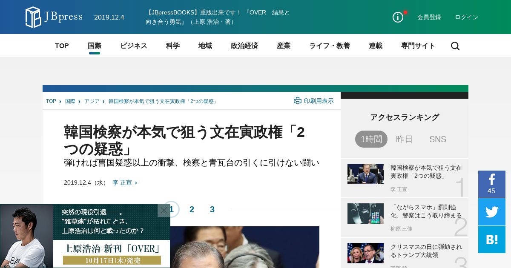The width and height of the screenshot is (511, 268).
Task: Click article headline 韓国検察が本気で狙う
Action: point(184,140)
